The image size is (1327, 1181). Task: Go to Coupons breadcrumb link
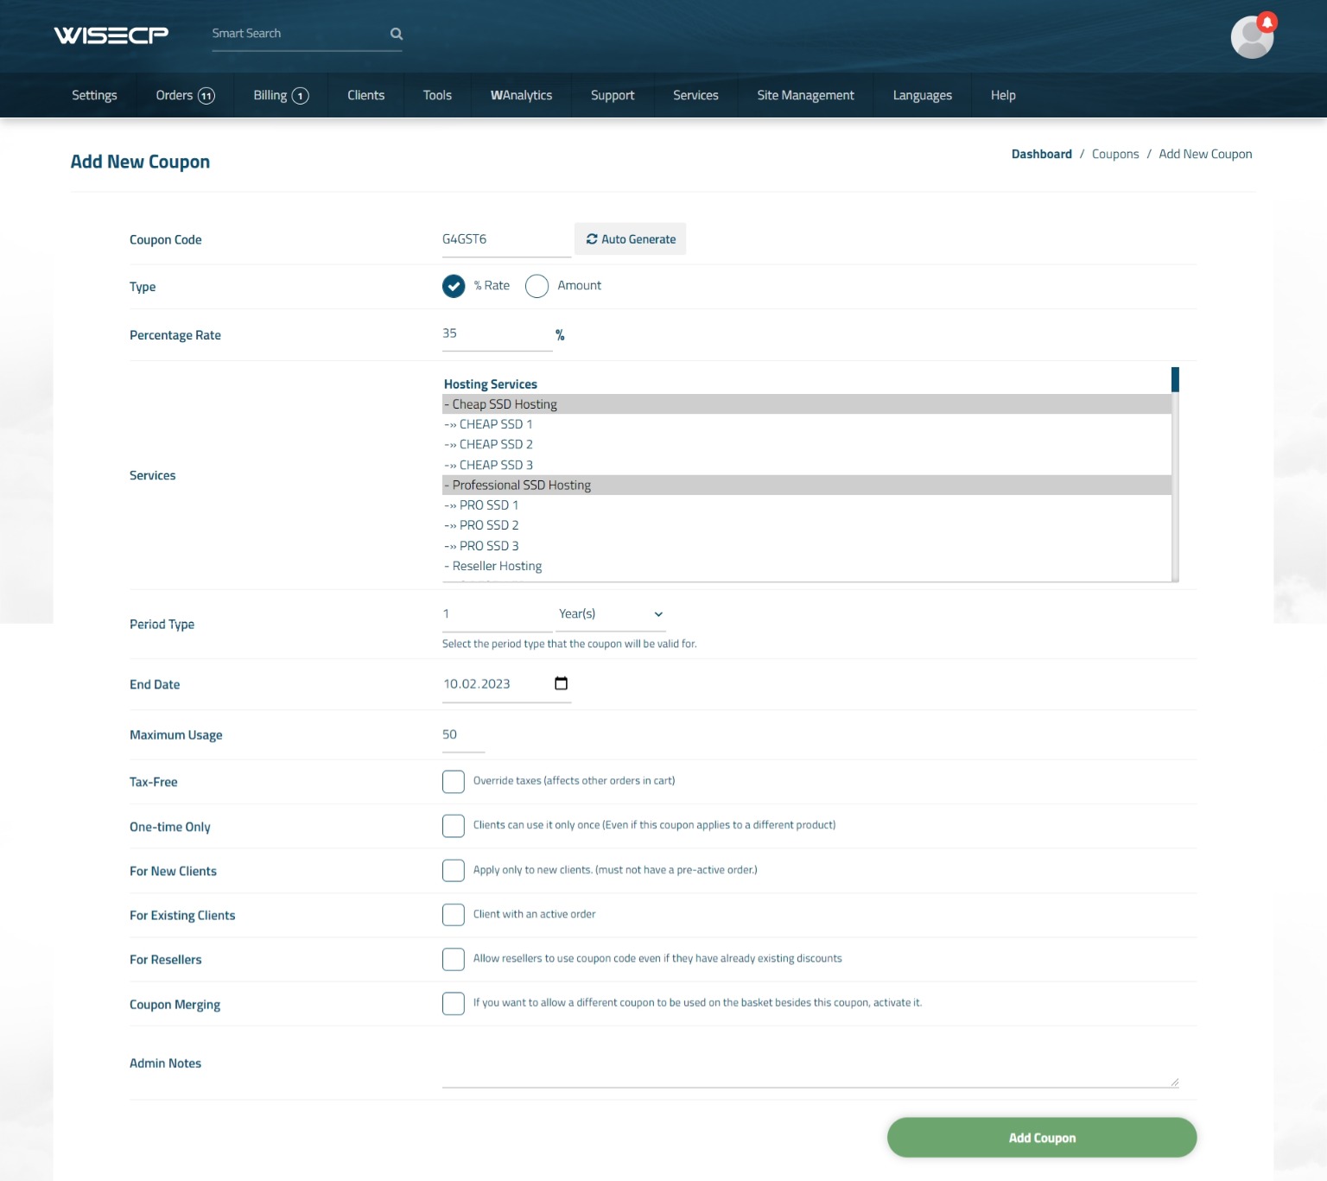1115,154
